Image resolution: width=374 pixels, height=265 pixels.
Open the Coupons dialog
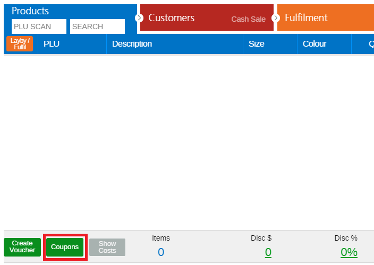(x=65, y=247)
